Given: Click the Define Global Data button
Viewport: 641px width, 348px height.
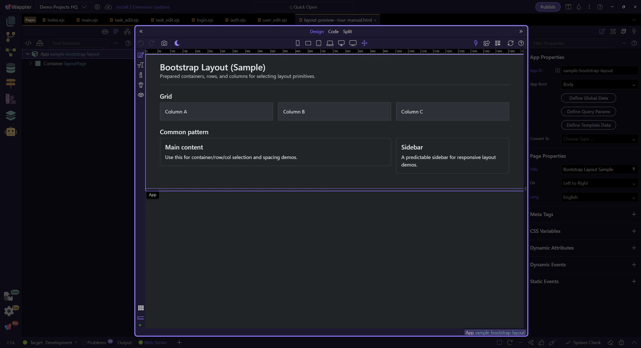Looking at the screenshot, I should pyautogui.click(x=588, y=98).
